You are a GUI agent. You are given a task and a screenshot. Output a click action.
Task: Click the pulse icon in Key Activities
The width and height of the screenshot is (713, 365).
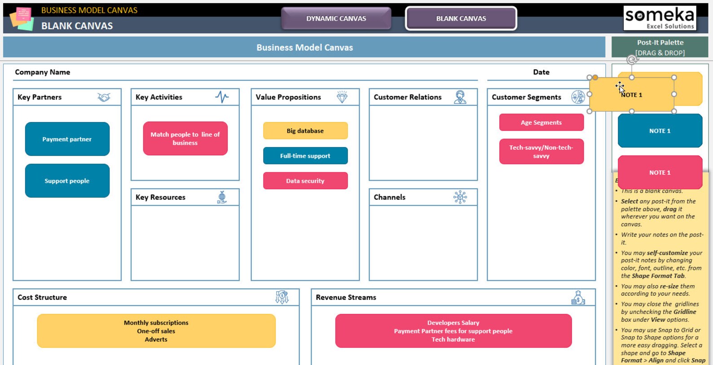coord(222,97)
